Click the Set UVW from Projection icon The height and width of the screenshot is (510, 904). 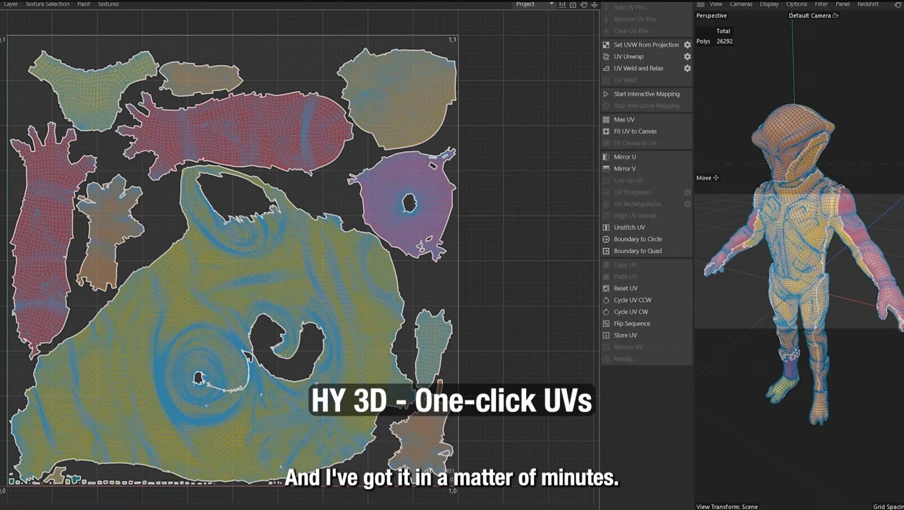[606, 45]
